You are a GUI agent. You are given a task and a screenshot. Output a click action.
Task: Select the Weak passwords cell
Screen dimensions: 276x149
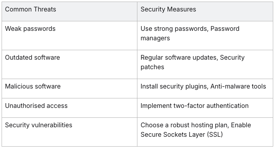point(70,36)
